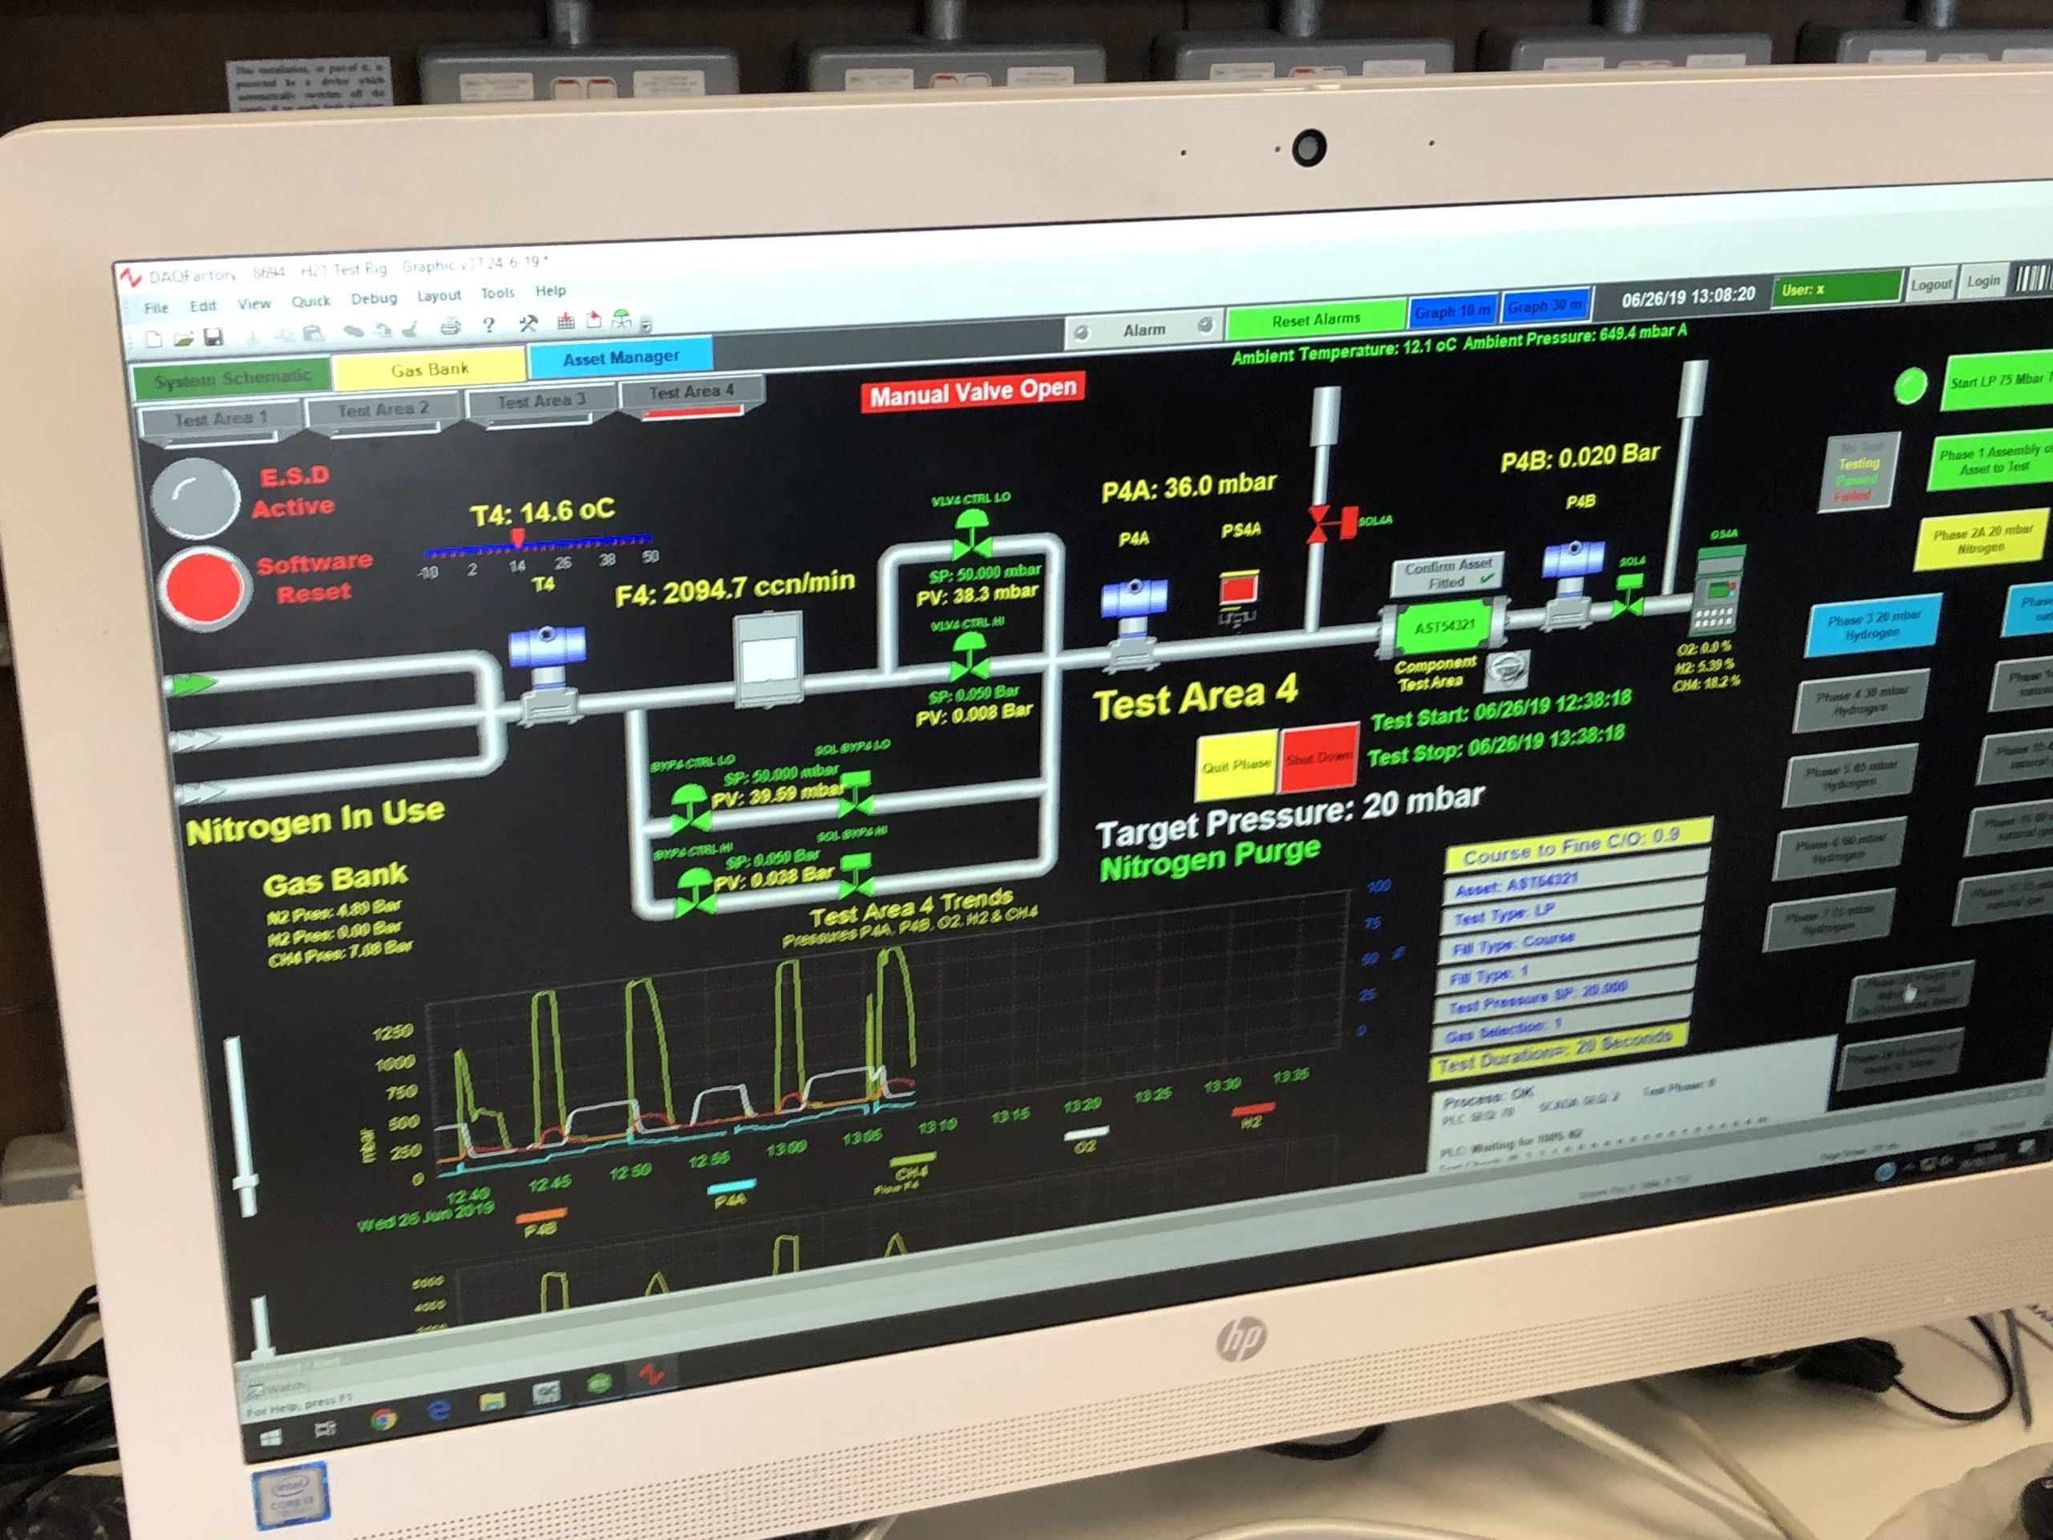Image resolution: width=2053 pixels, height=1540 pixels.
Task: Click the hammer and wrench toolbar icon
Action: tap(528, 324)
